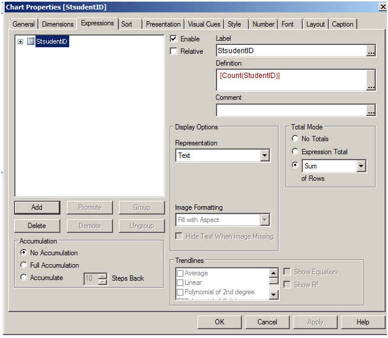This screenshot has height=338, width=388.
Task: Open the Comment edit ellipsis button
Action: click(x=371, y=110)
